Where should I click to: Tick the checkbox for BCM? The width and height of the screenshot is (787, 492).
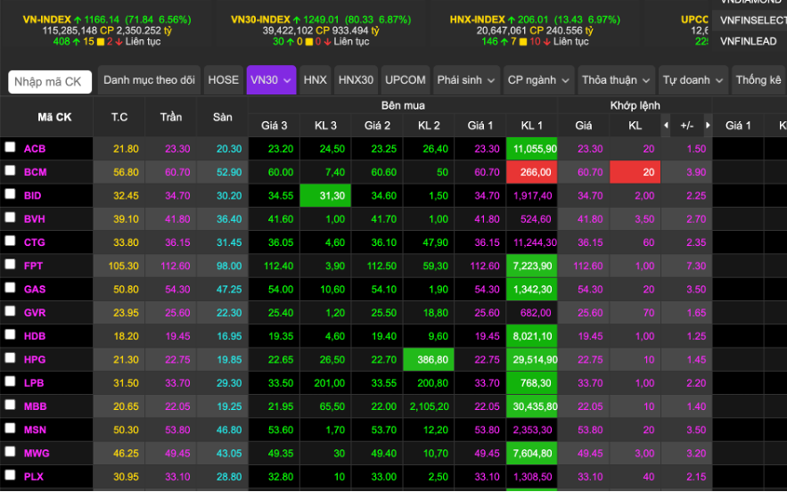pos(10,171)
